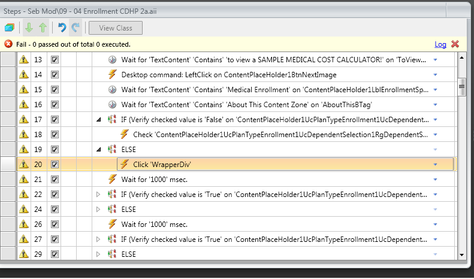Click warning icon on step 13

pyautogui.click(x=24, y=60)
